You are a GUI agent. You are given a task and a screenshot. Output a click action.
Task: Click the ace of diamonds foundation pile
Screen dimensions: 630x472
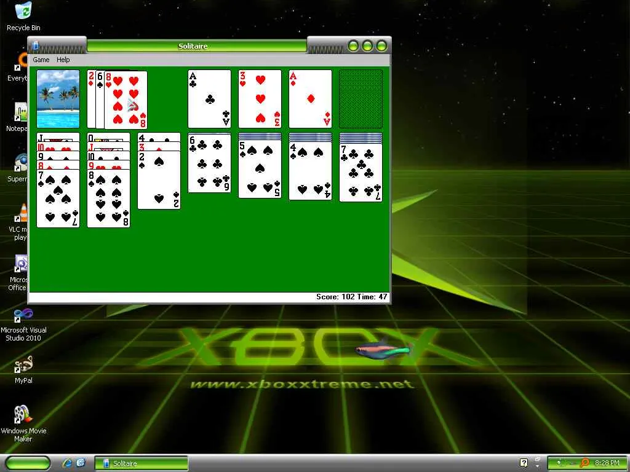pyautogui.click(x=311, y=99)
